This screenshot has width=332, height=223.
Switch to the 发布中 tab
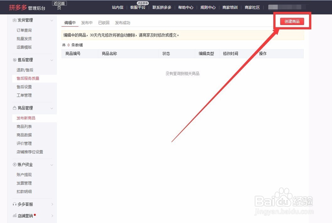click(x=87, y=22)
